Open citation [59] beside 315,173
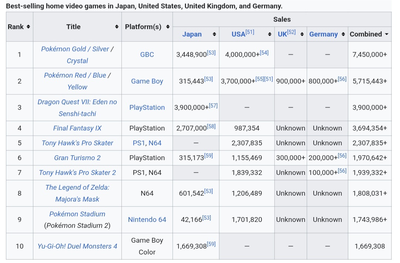The image size is (400, 263). point(209,156)
